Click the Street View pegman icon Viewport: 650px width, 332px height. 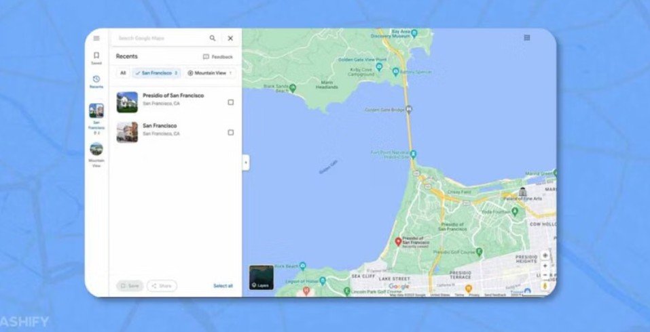[545, 286]
